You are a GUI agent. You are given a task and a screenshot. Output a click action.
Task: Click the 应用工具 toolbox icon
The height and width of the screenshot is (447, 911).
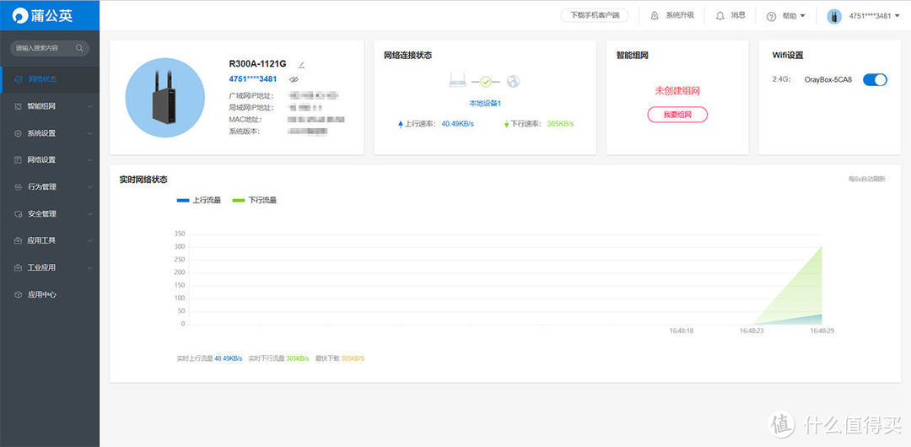coord(18,240)
